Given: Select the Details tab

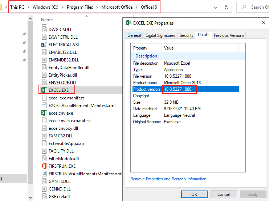Looking at the screenshot, I should click(204, 35).
